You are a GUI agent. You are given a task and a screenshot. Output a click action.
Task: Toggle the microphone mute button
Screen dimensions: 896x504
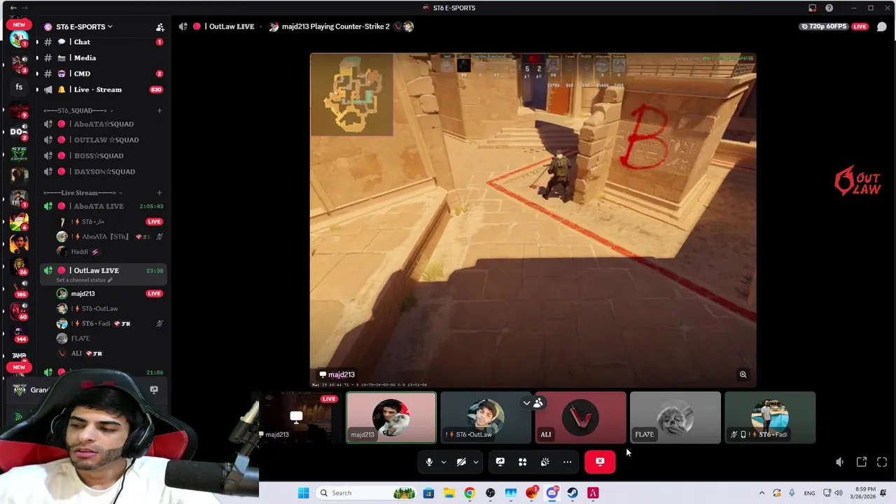point(429,462)
